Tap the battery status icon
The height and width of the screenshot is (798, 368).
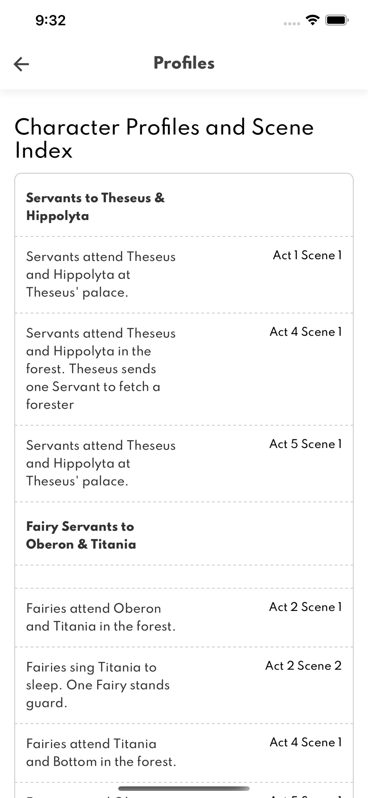(x=337, y=20)
